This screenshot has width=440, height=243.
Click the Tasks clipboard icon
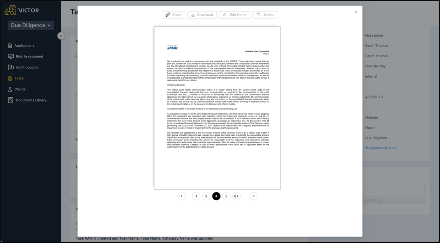(10, 79)
